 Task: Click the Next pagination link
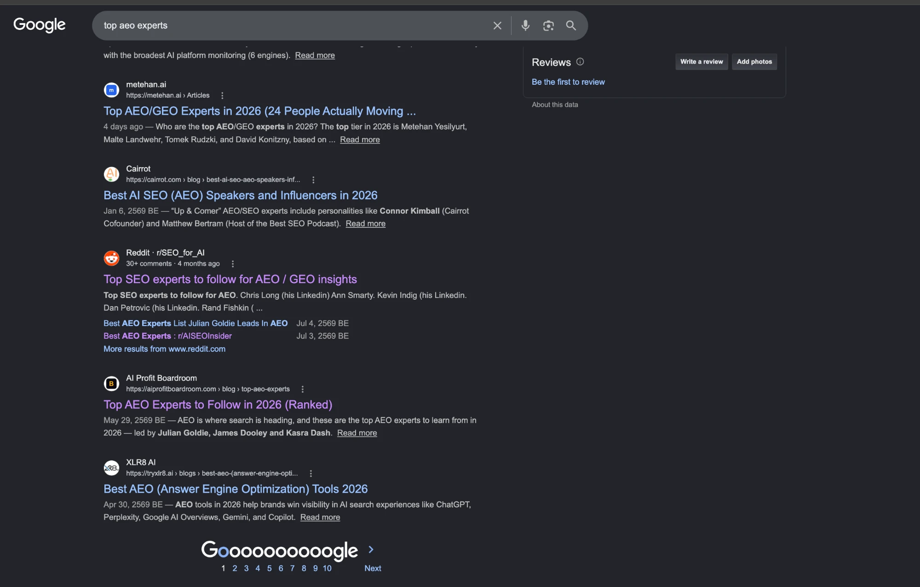pos(373,569)
